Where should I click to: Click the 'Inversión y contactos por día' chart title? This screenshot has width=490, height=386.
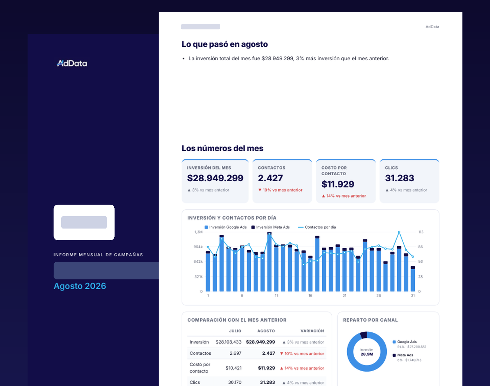[x=232, y=218]
